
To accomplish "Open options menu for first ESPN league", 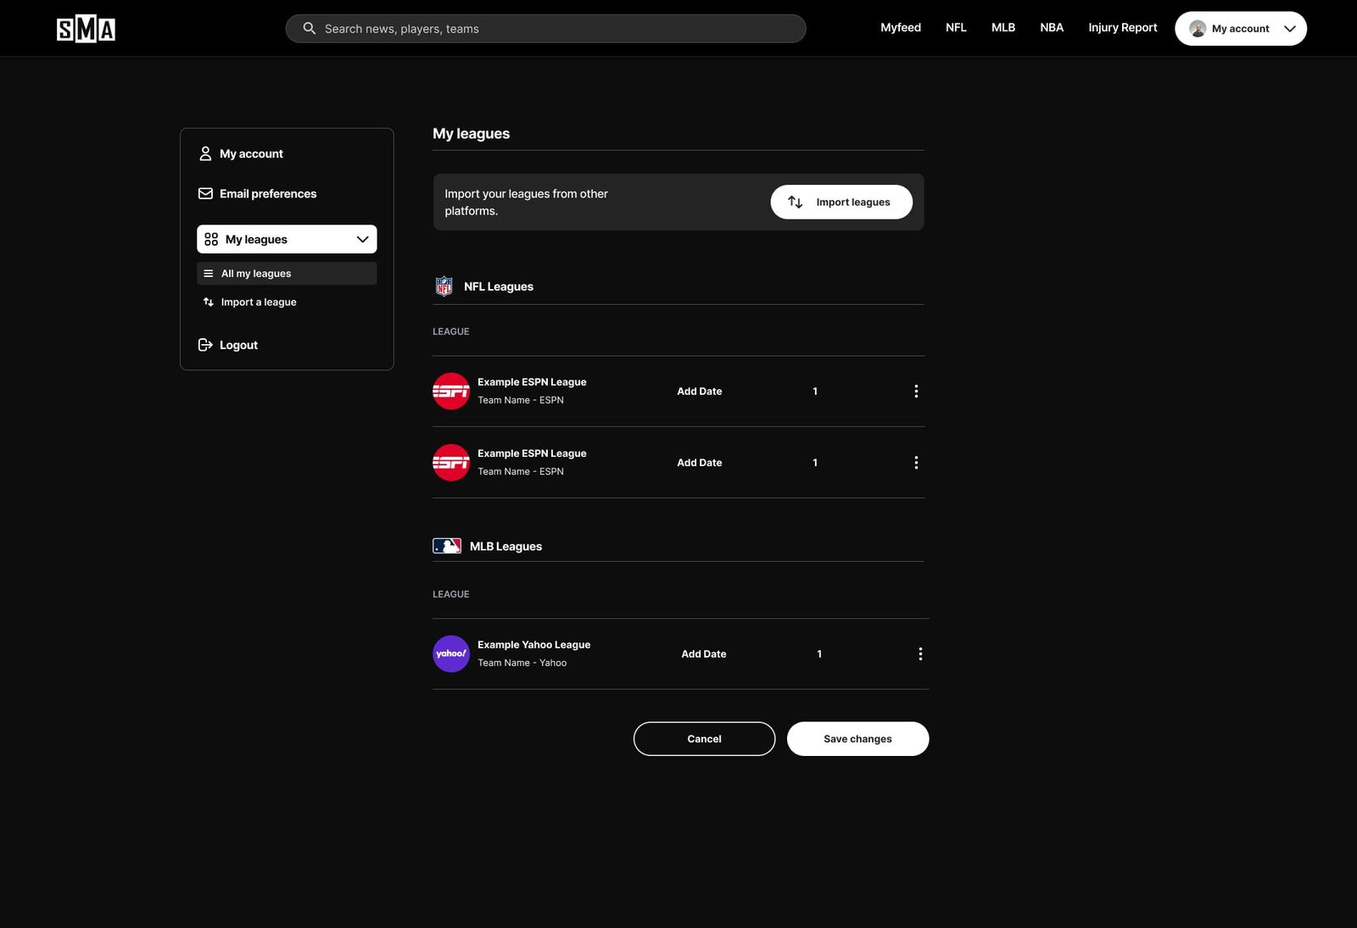I will pyautogui.click(x=916, y=391).
